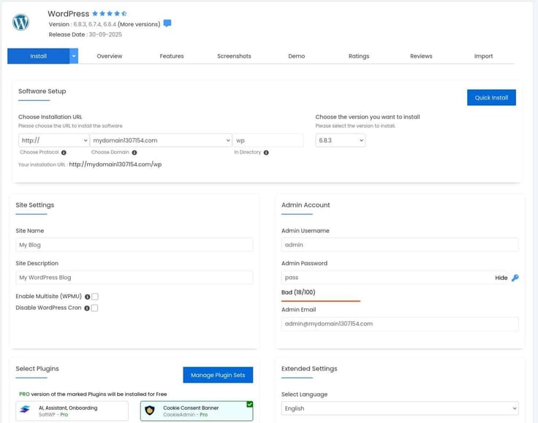Switch to the Demo tab
The image size is (538, 423).
(x=297, y=56)
